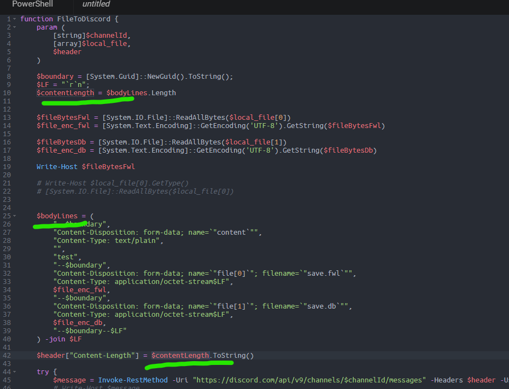The image size is (509, 389).
Task: Click $boundary variable on line 8
Action: click(55, 77)
